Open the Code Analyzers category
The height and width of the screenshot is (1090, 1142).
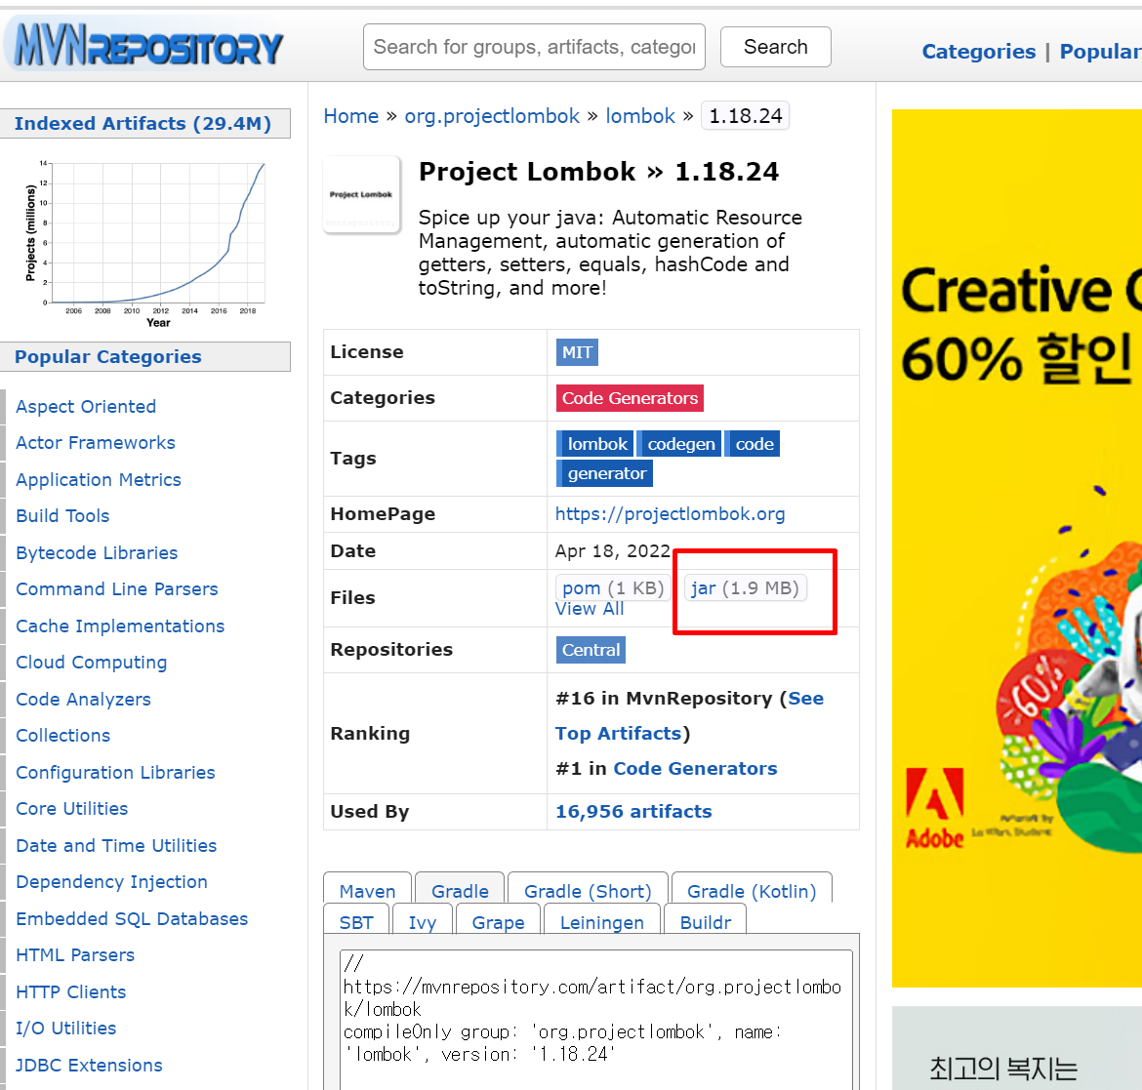84,699
